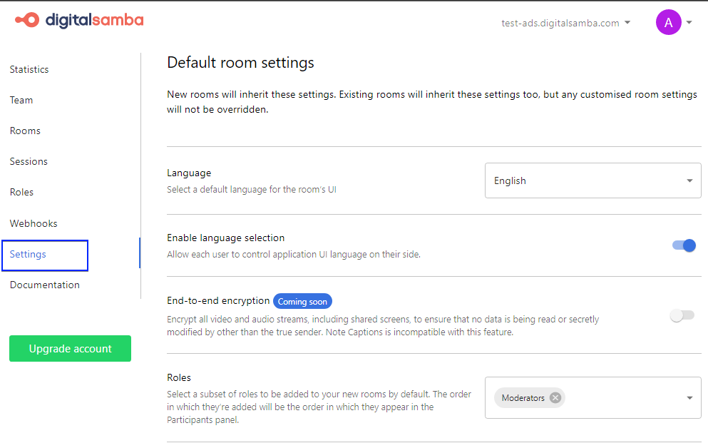Click the Upgrade account button
This screenshot has height=443, width=708.
(x=70, y=348)
